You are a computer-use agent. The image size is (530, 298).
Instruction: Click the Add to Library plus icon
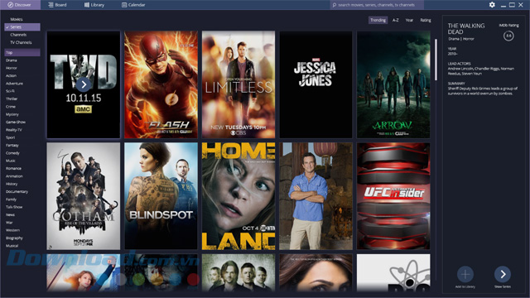465,274
